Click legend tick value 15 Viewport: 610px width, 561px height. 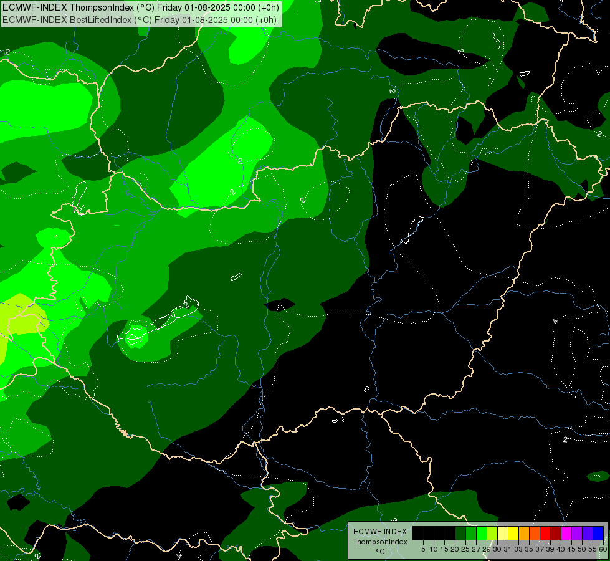444,549
